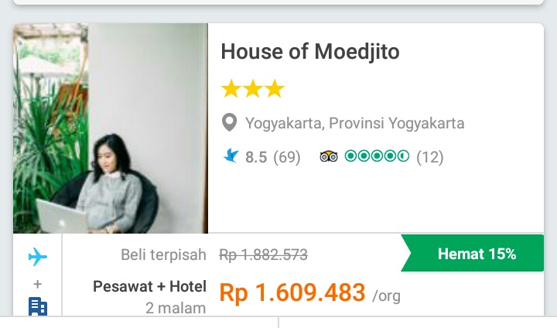This screenshot has height=328, width=557.
Task: Open the House of Moedjito title
Action: 310,53
